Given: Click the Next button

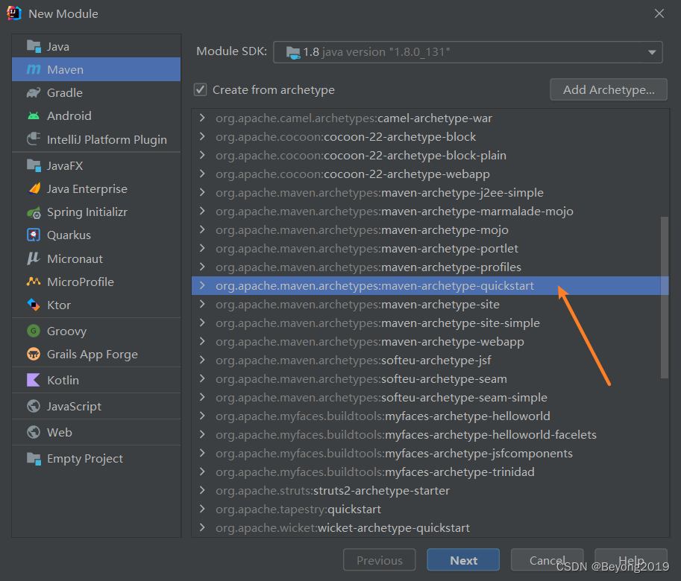Looking at the screenshot, I should [463, 560].
